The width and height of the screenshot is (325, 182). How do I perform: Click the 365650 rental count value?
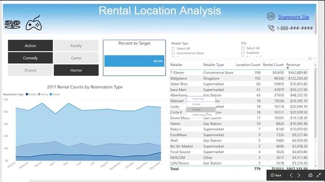coord(278,73)
